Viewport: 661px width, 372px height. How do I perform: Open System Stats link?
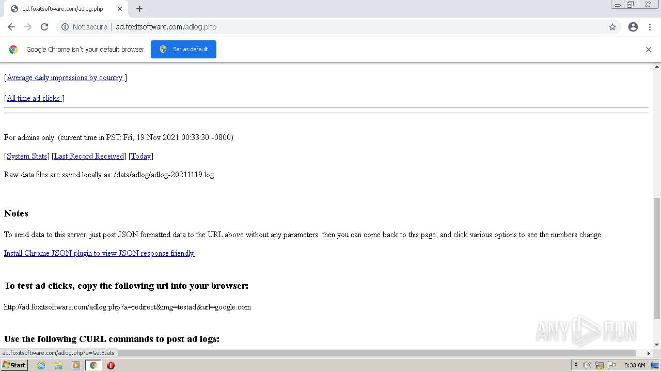(27, 156)
